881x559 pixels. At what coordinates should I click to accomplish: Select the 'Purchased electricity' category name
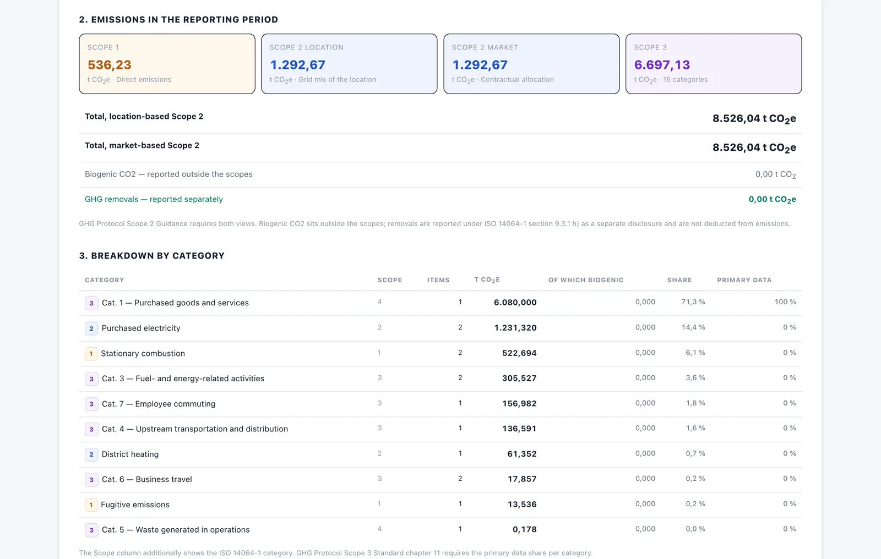tap(141, 328)
